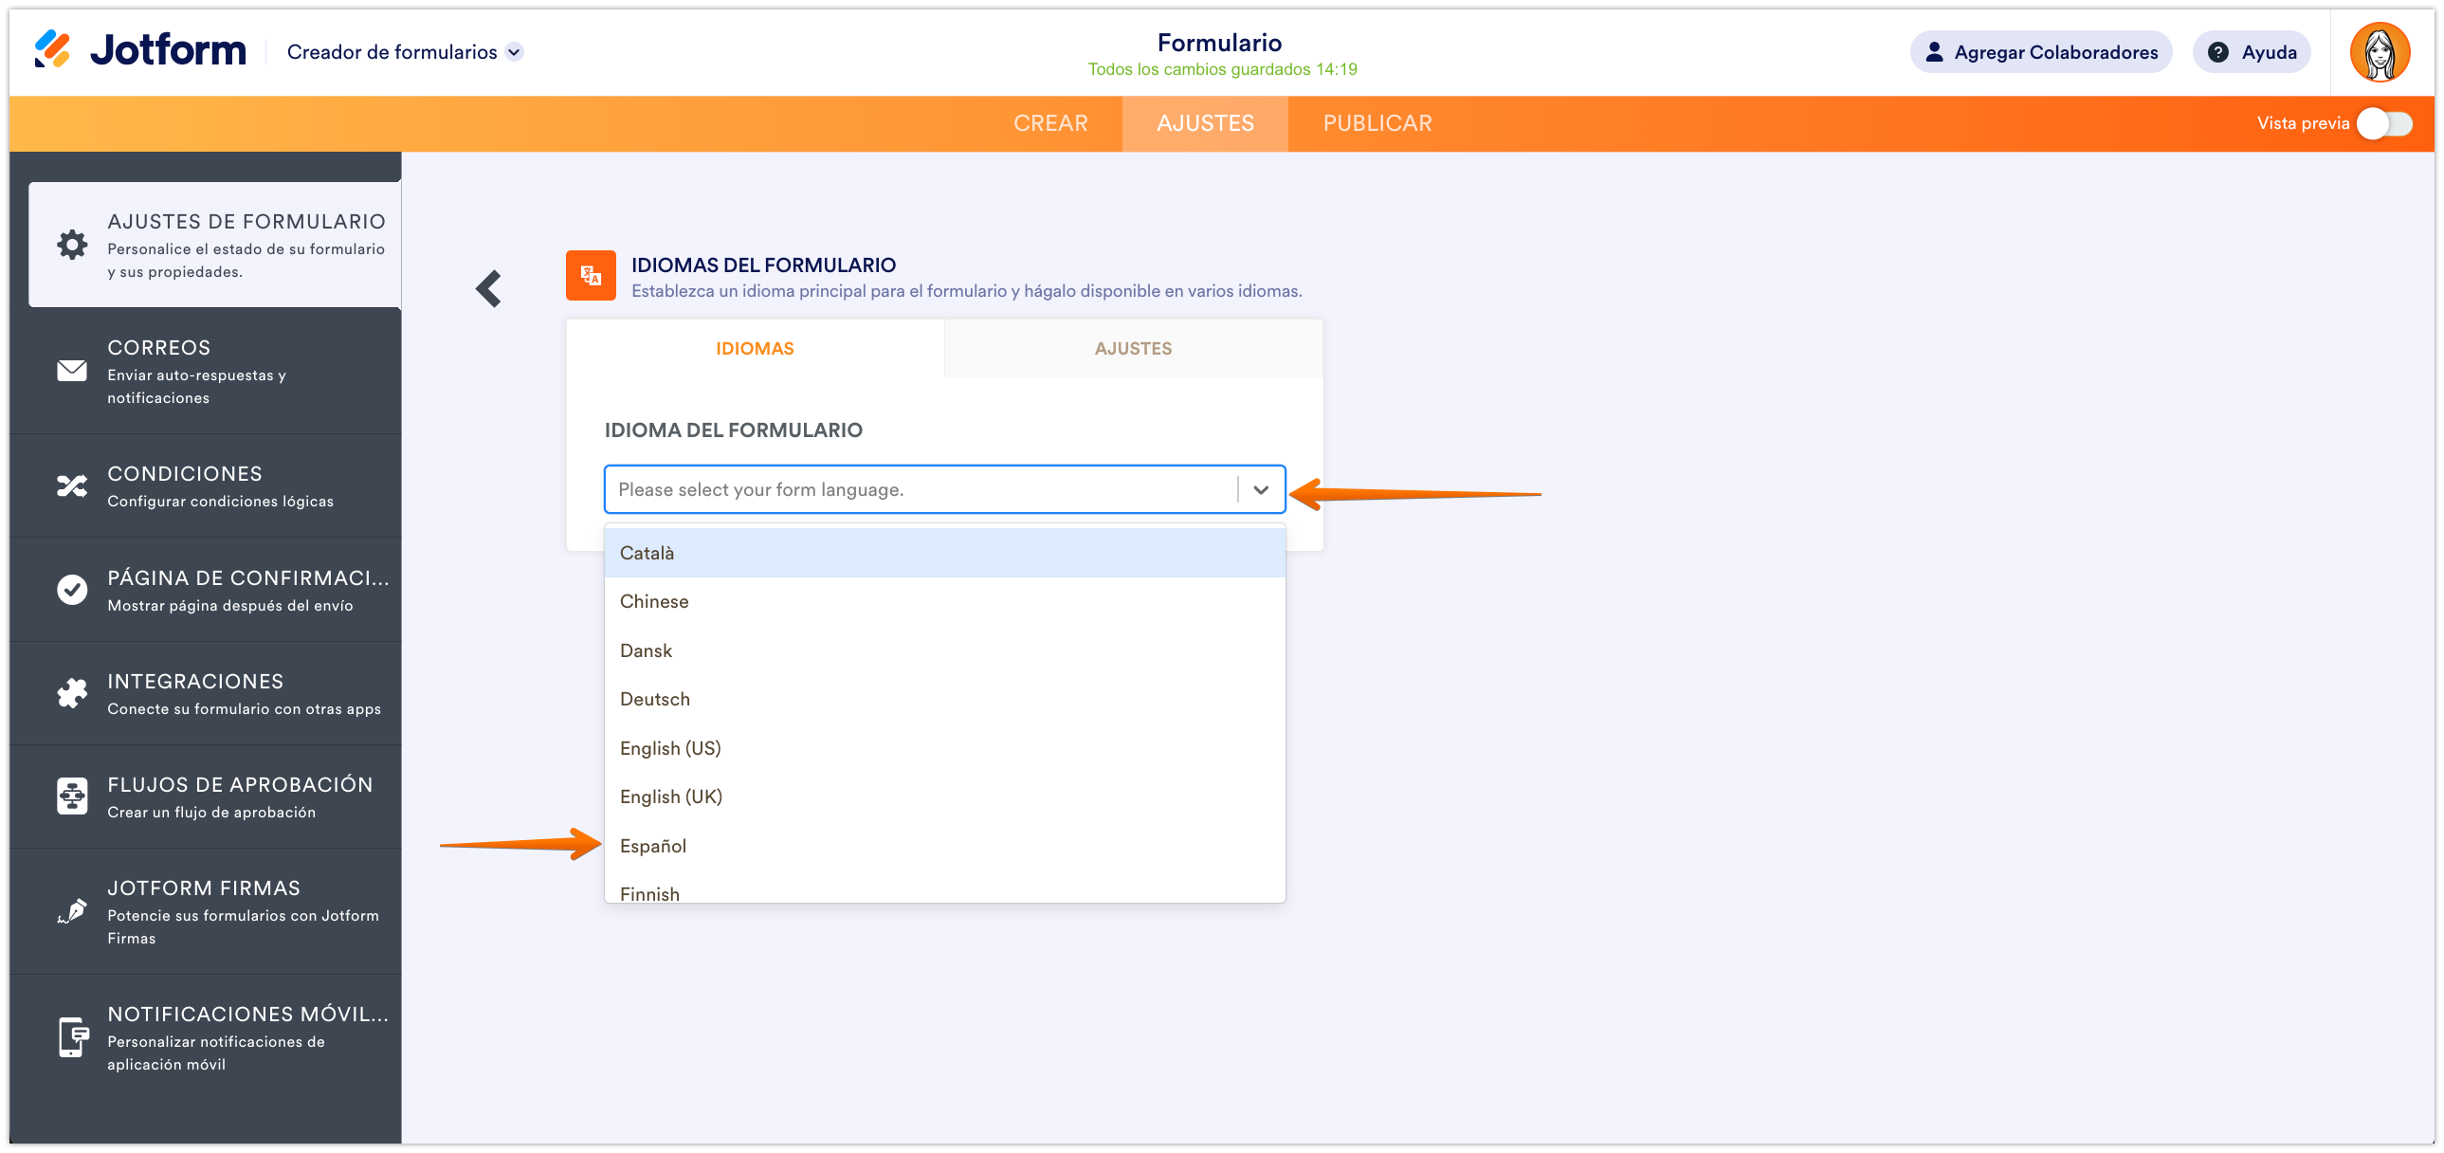Image resolution: width=2444 pixels, height=1153 pixels.
Task: Click the checkmark icon for Página de Confirmación
Action: tap(72, 591)
